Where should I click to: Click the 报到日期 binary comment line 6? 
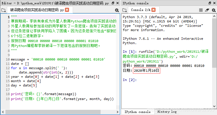point(55,41)
